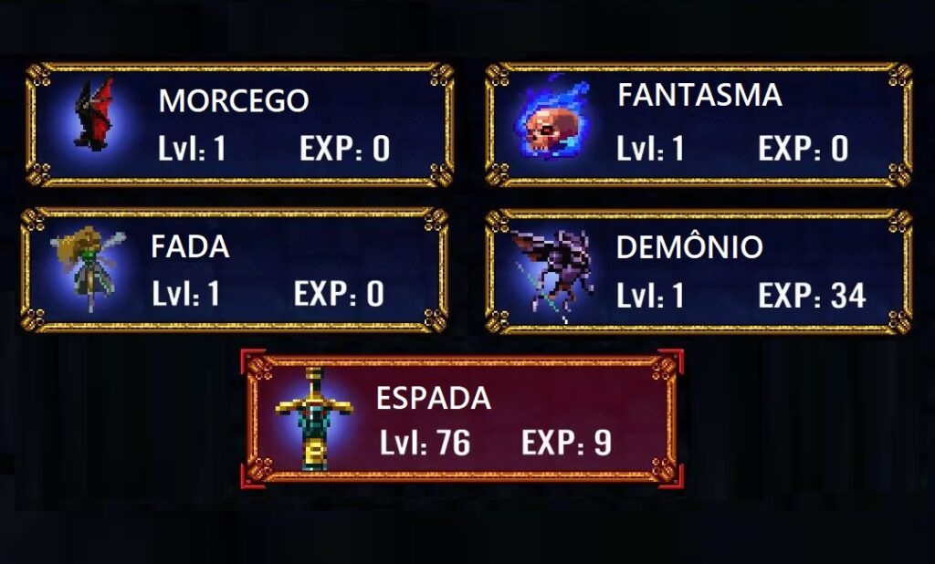Choose the DEMÔNIO familiar label

click(x=689, y=245)
